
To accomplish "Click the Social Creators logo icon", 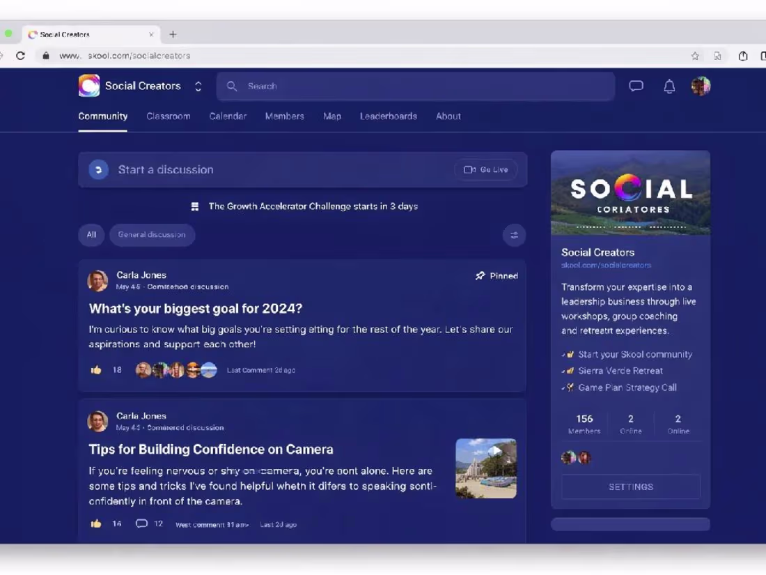I will [x=89, y=86].
